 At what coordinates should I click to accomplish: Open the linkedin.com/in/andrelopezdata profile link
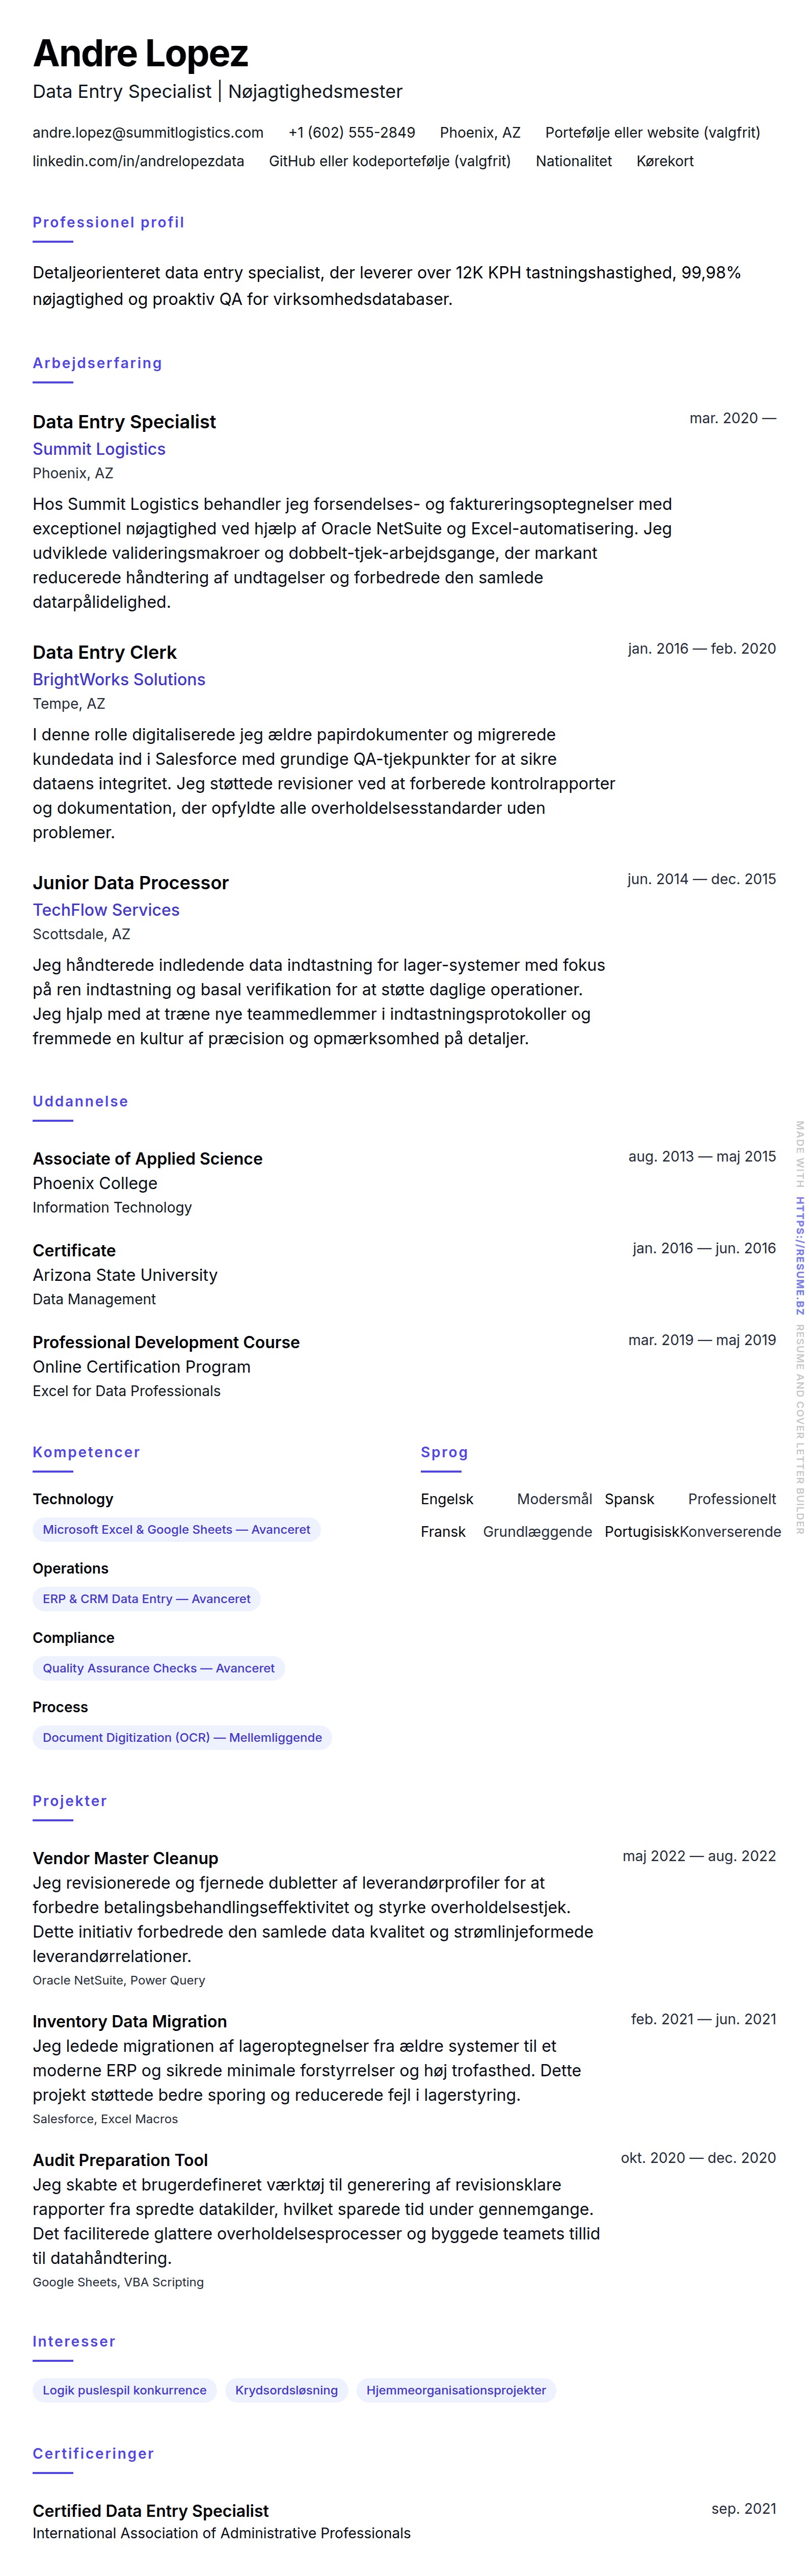[x=138, y=161]
